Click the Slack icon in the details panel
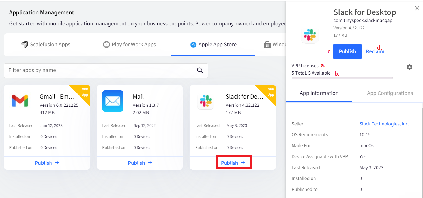Screen dimensions: 423x198 [310, 36]
